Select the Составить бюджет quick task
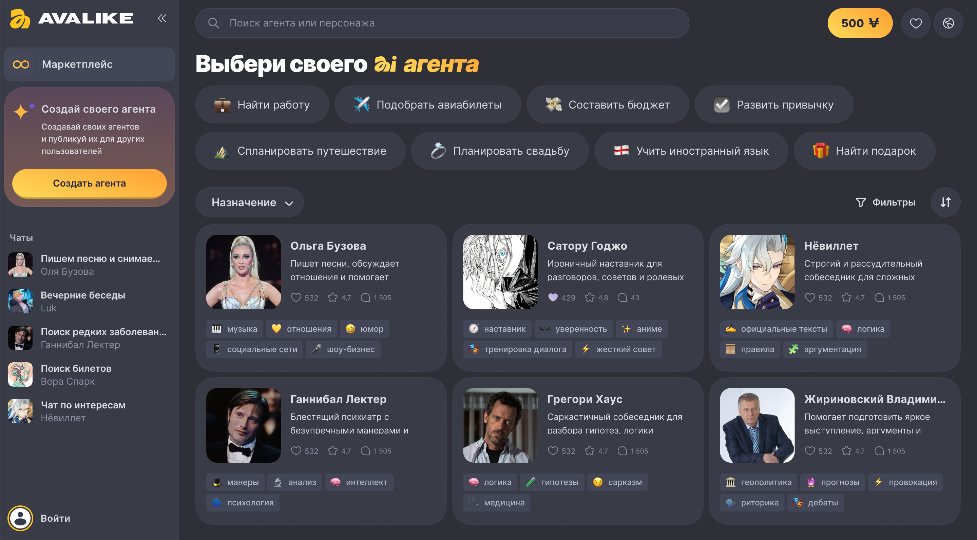 pos(608,105)
